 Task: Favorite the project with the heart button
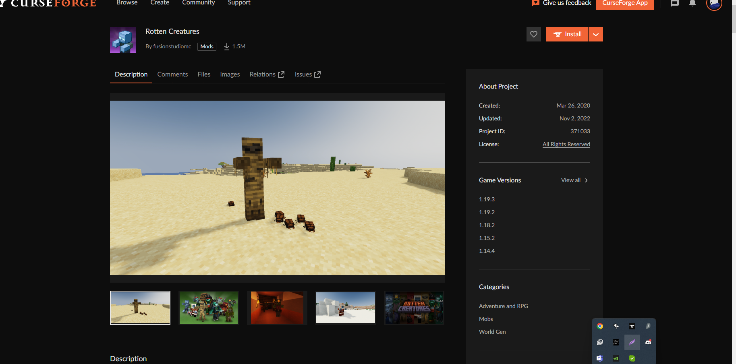tap(534, 34)
